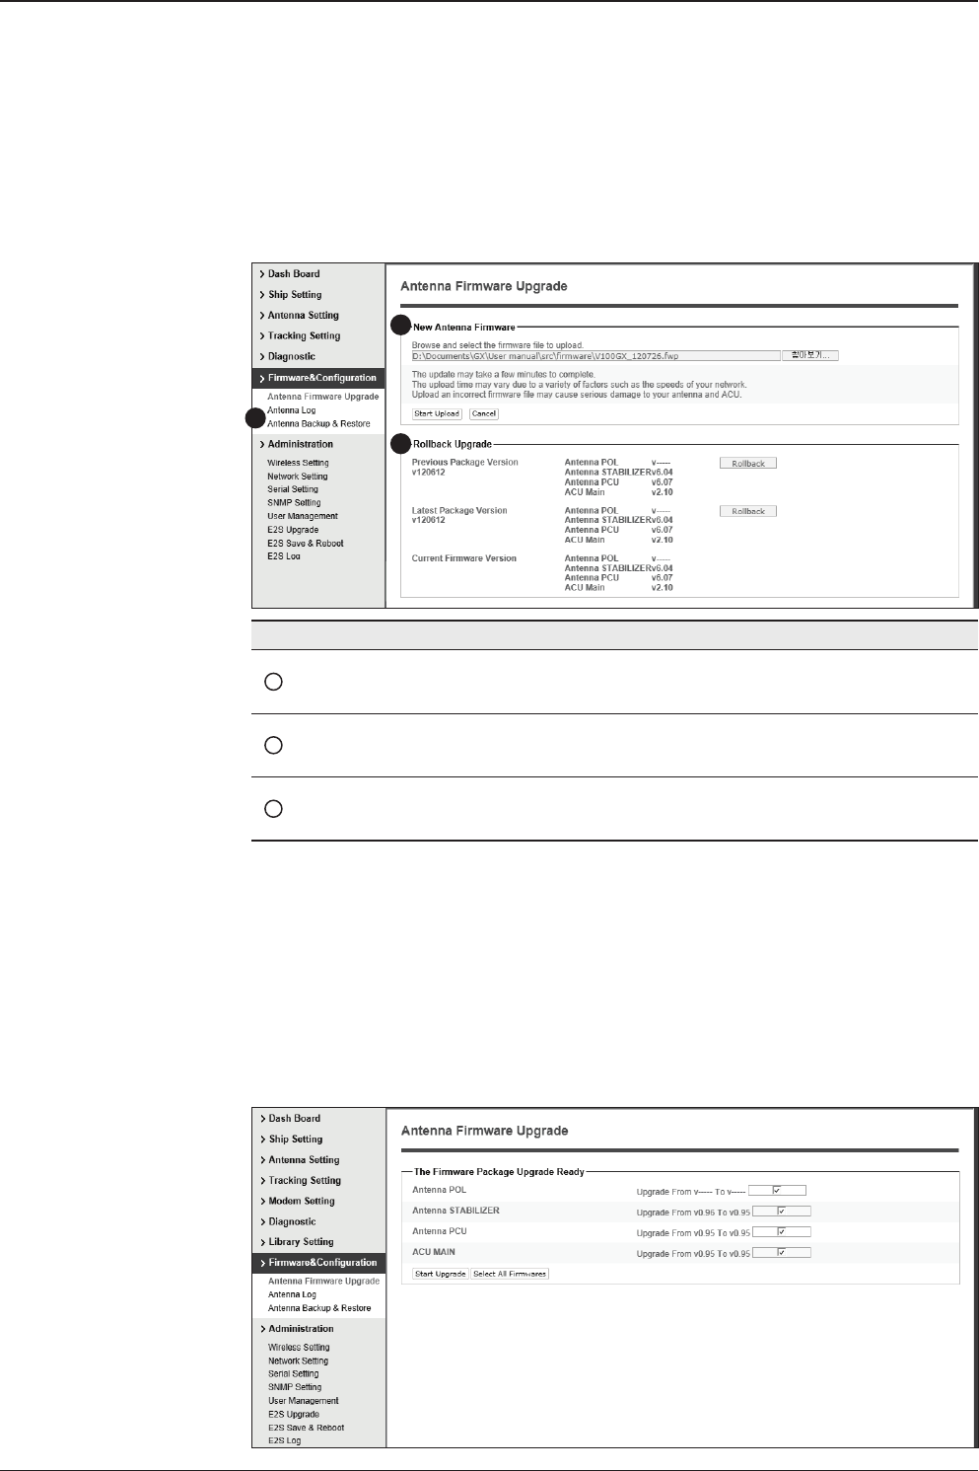Open User Management on the Firmware Package Upgrade Ready page
The width and height of the screenshot is (979, 1471).
(x=303, y=1401)
